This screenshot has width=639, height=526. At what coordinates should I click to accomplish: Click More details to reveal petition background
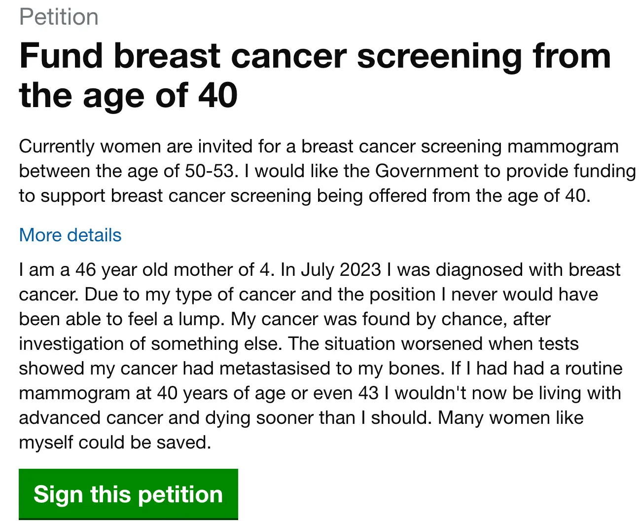tap(70, 235)
